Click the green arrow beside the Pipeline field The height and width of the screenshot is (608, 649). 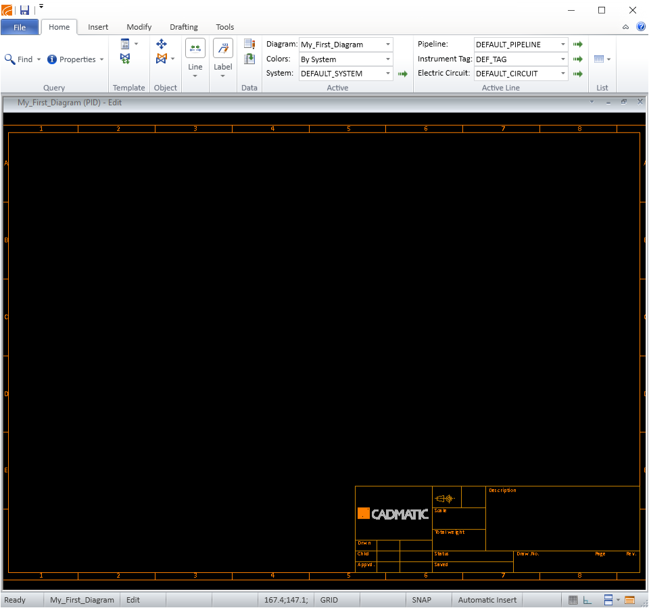click(x=577, y=45)
